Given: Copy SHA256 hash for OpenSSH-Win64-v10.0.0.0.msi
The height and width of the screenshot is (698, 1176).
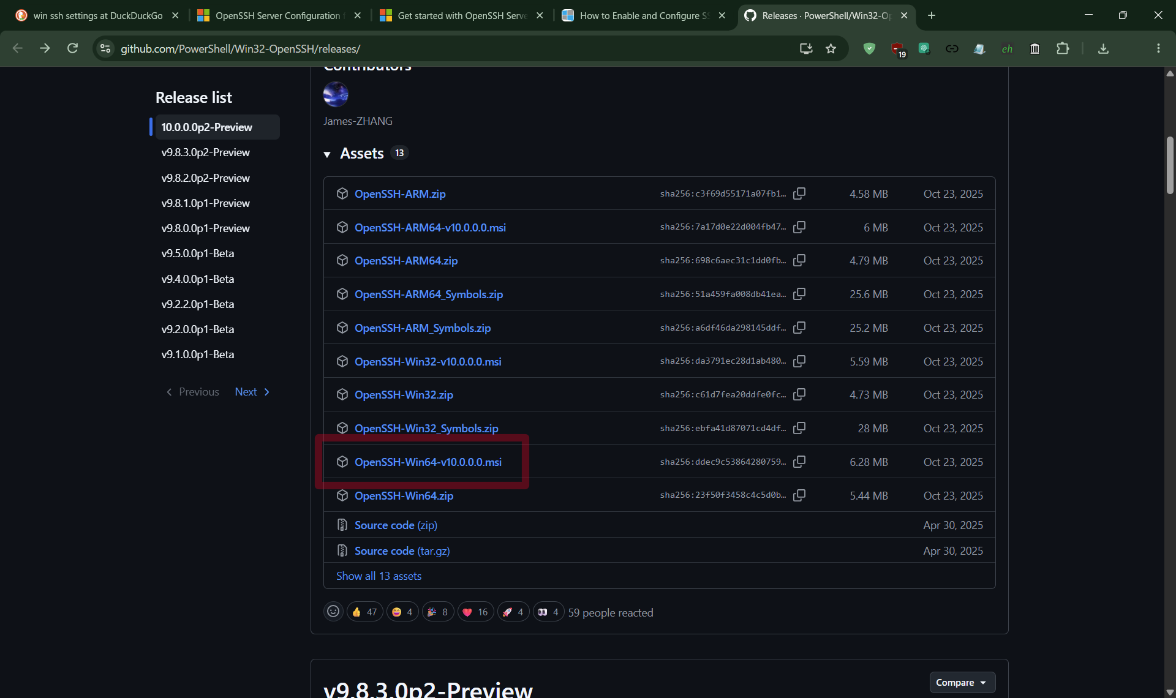Looking at the screenshot, I should (x=799, y=462).
